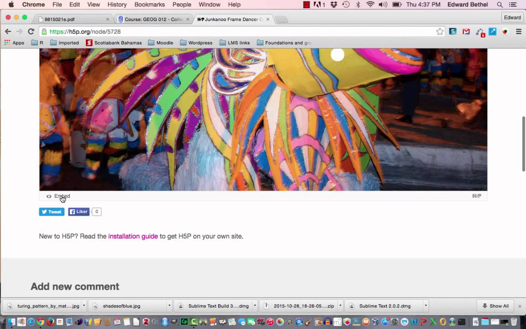Open the Apps bookmark shortcut
Screen dimensions: 526x329
click(14, 42)
